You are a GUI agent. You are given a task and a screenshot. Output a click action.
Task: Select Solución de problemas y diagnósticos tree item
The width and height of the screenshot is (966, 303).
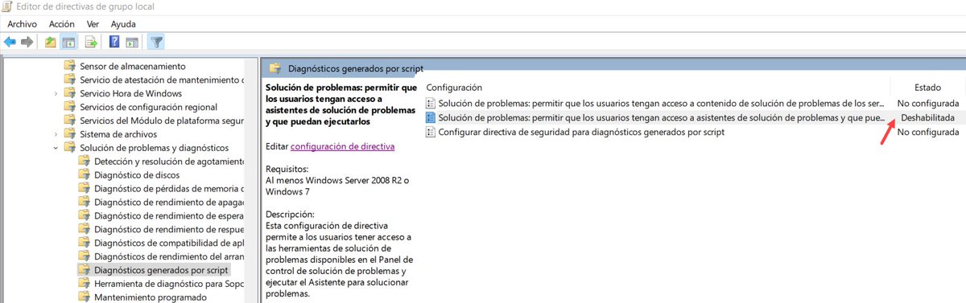pyautogui.click(x=154, y=148)
